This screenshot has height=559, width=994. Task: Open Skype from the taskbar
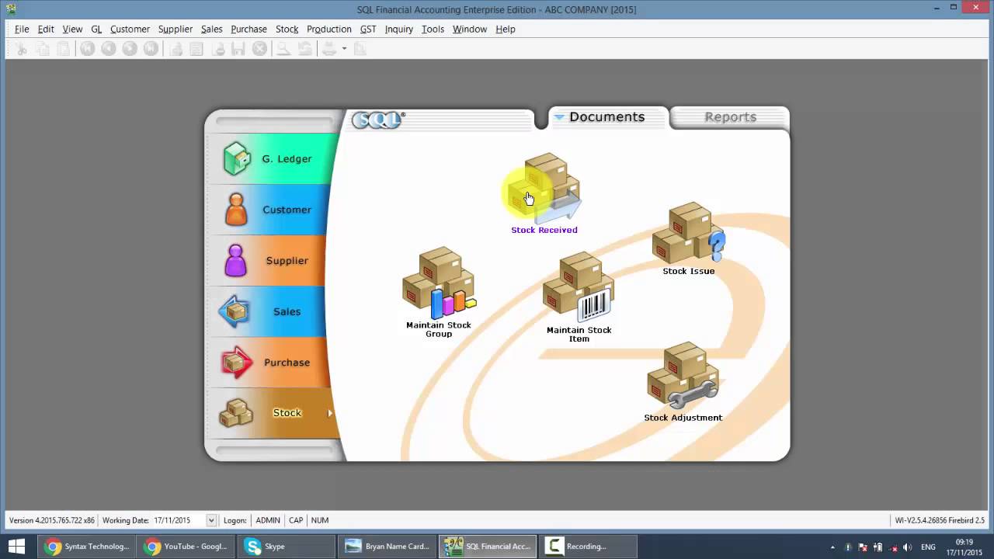click(x=287, y=547)
